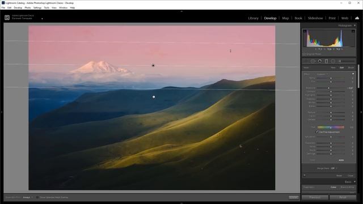This screenshot has height=204, width=363.
Task: Switch to the Book module
Action: click(x=298, y=18)
